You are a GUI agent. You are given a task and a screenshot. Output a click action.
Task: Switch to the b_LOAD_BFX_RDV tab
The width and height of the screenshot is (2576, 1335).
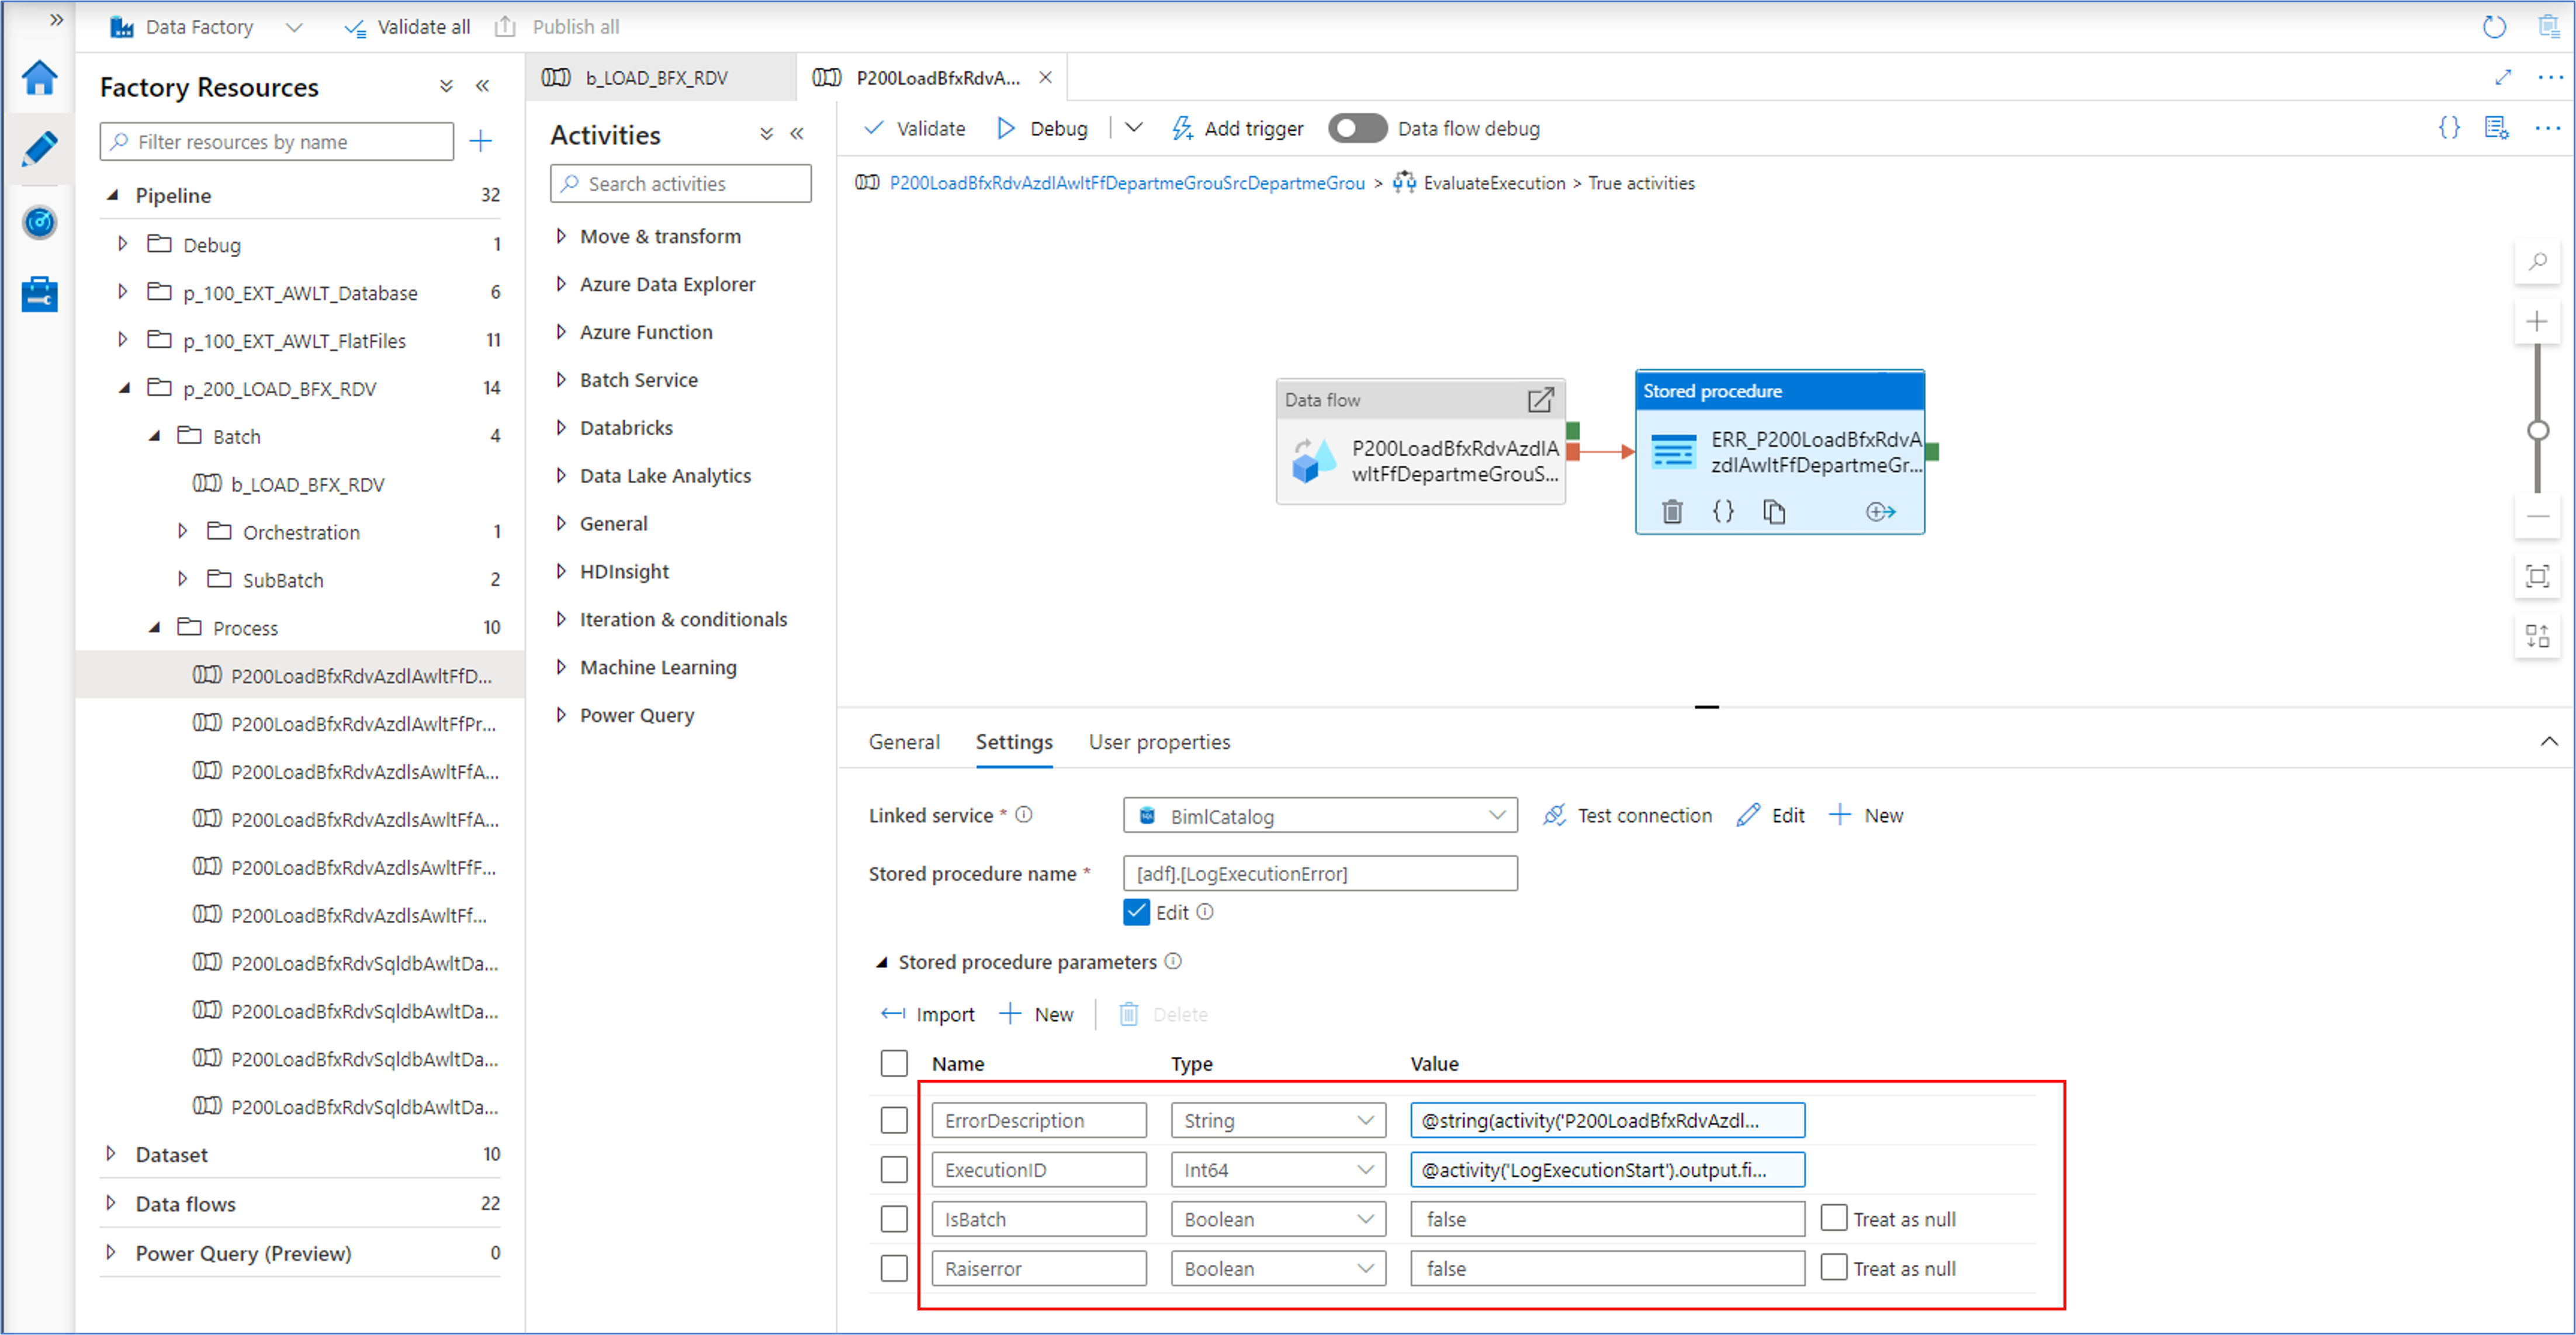point(660,77)
